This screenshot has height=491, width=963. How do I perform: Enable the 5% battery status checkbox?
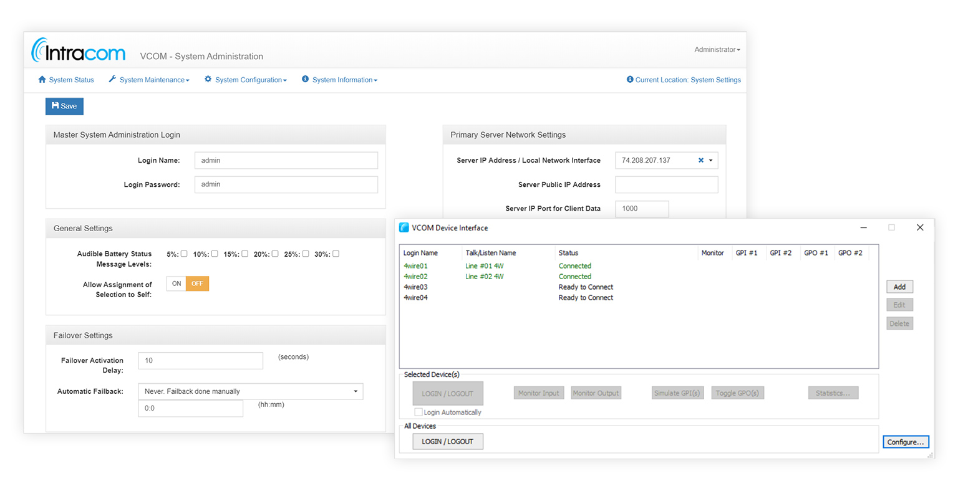[x=184, y=254]
